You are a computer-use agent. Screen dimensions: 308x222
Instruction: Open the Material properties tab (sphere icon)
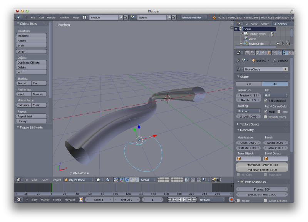point(290,53)
